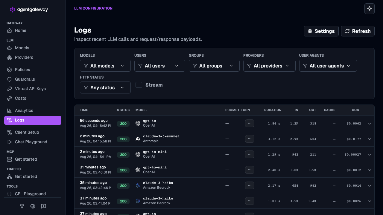
Task: Click the 200 status badge for gpt-4o row
Action: [123, 124]
